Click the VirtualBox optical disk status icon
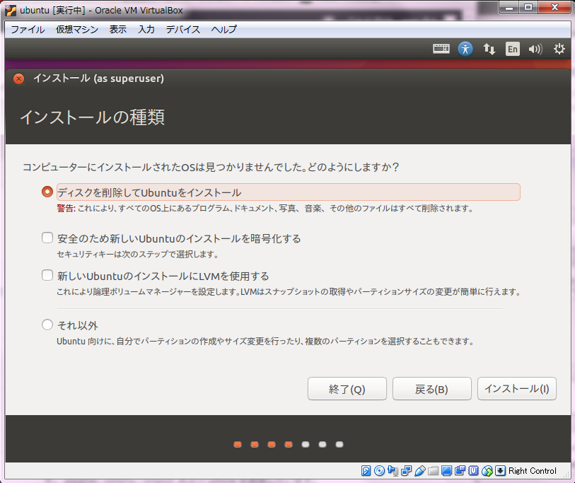The width and height of the screenshot is (575, 483). [x=379, y=471]
